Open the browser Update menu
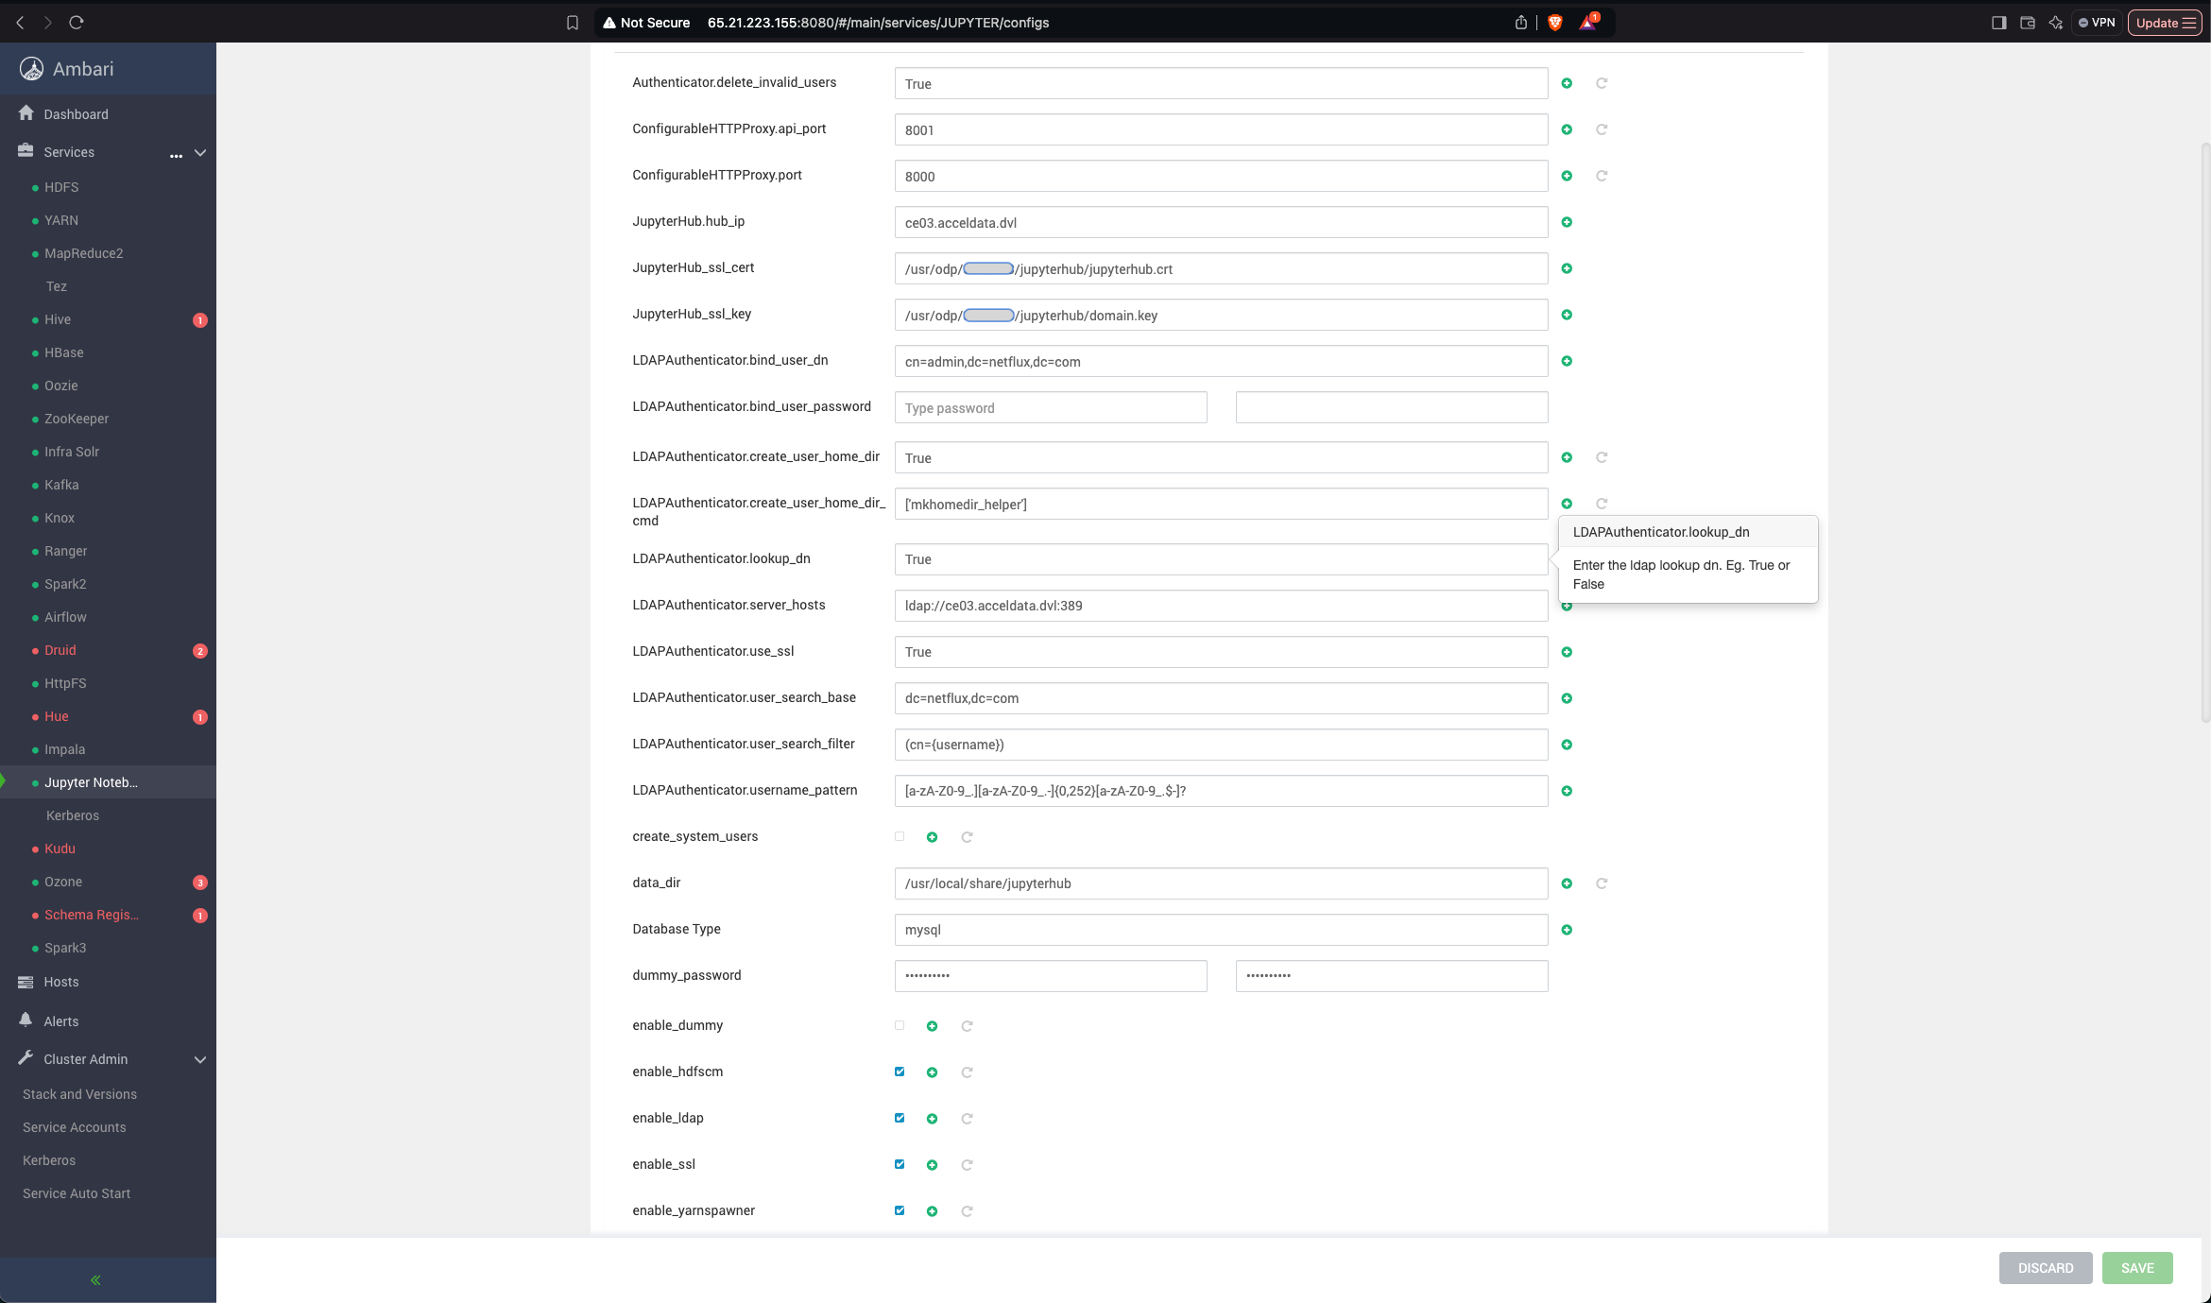The height and width of the screenshot is (1303, 2211). click(2165, 23)
